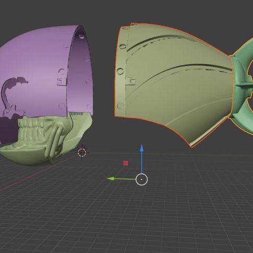The width and height of the screenshot is (253, 253).
Task: Click the red-white striped 3D cursor
Action: pos(82,152)
